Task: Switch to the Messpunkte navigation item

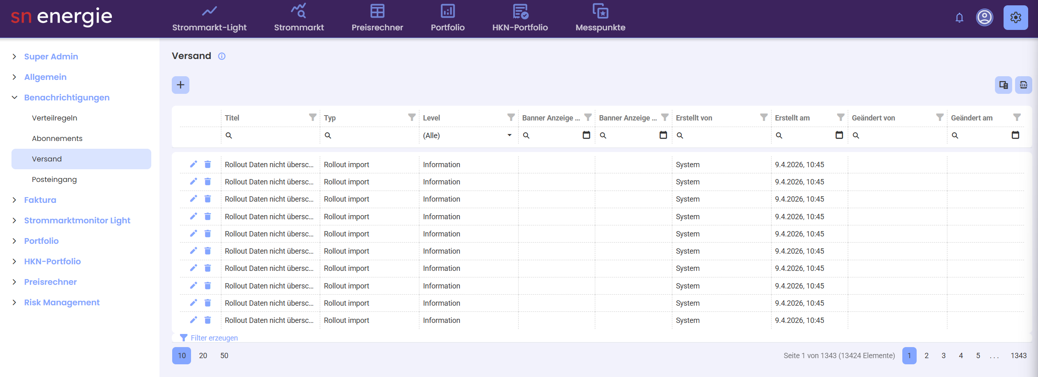Action: tap(600, 18)
